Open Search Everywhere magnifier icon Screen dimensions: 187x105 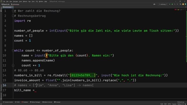181,4
